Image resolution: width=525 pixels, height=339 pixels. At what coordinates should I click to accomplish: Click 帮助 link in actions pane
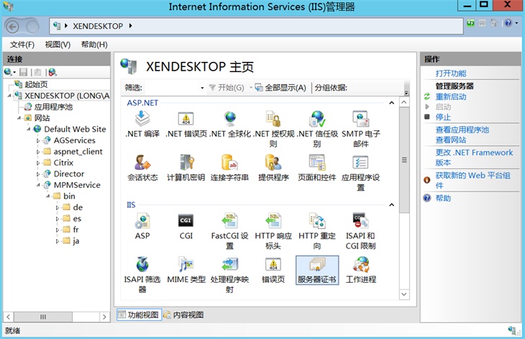(443, 199)
